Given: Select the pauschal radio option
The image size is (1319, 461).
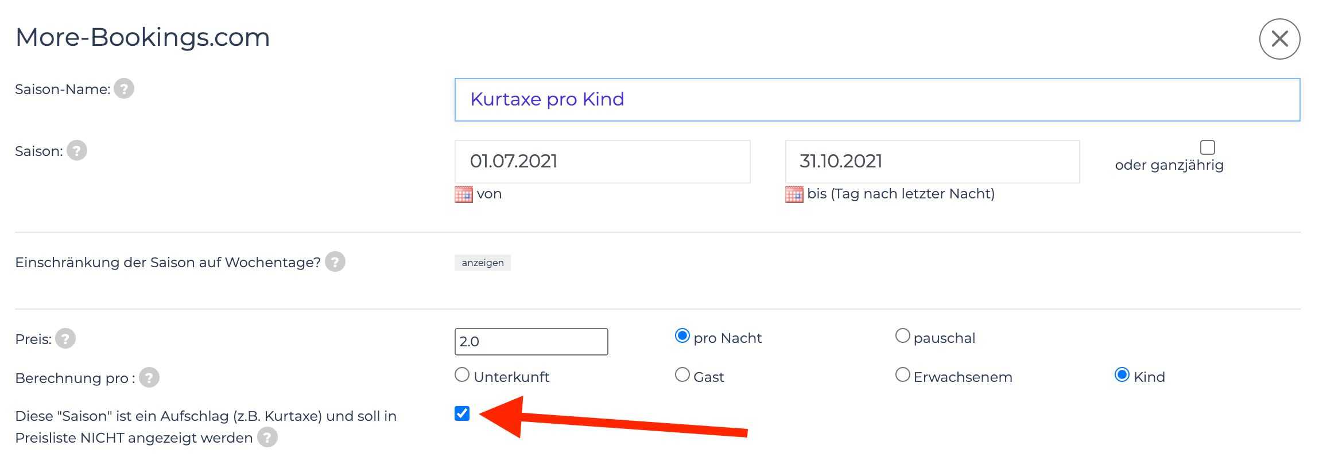Looking at the screenshot, I should [x=902, y=335].
